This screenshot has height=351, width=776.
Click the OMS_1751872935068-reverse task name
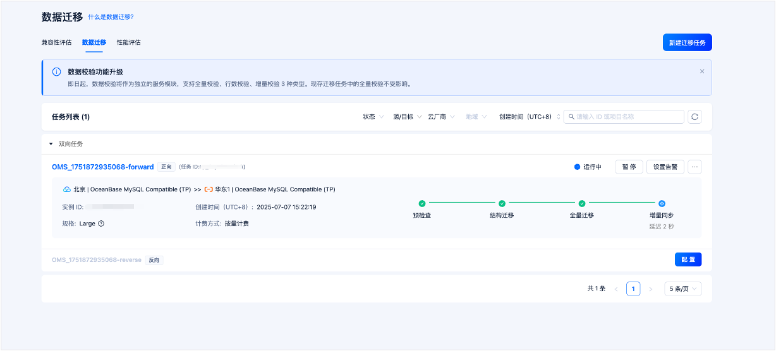click(97, 260)
